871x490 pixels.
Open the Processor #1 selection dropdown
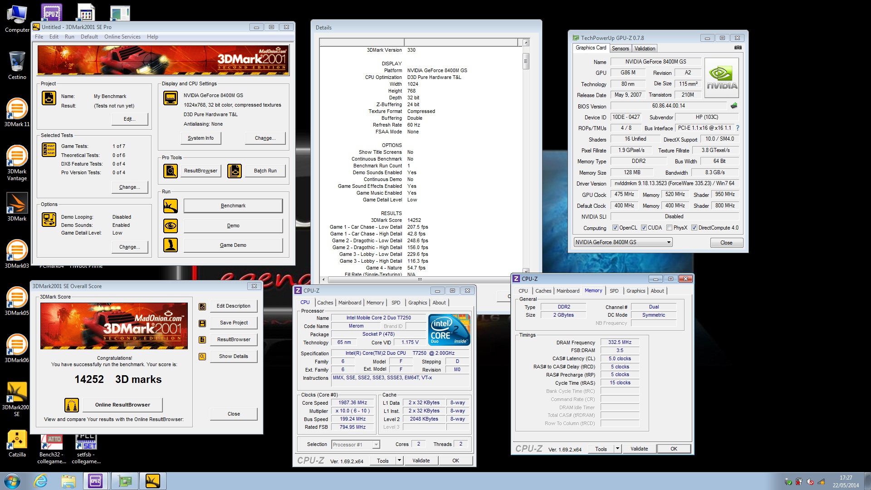(356, 445)
